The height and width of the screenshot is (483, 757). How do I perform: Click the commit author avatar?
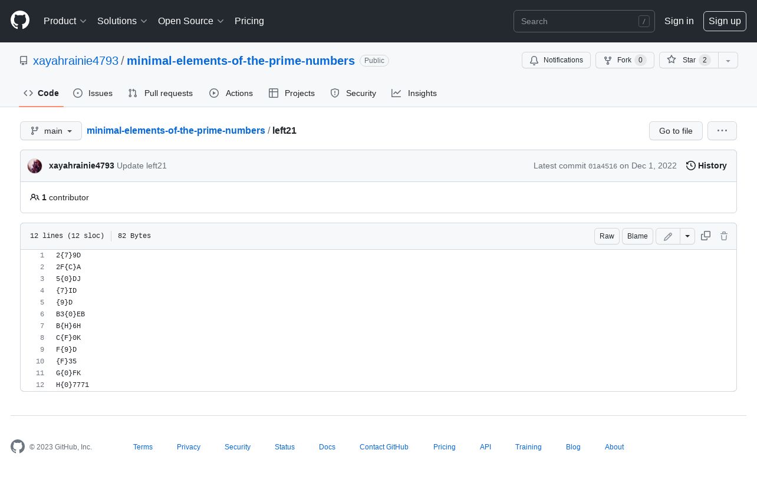coord(35,166)
